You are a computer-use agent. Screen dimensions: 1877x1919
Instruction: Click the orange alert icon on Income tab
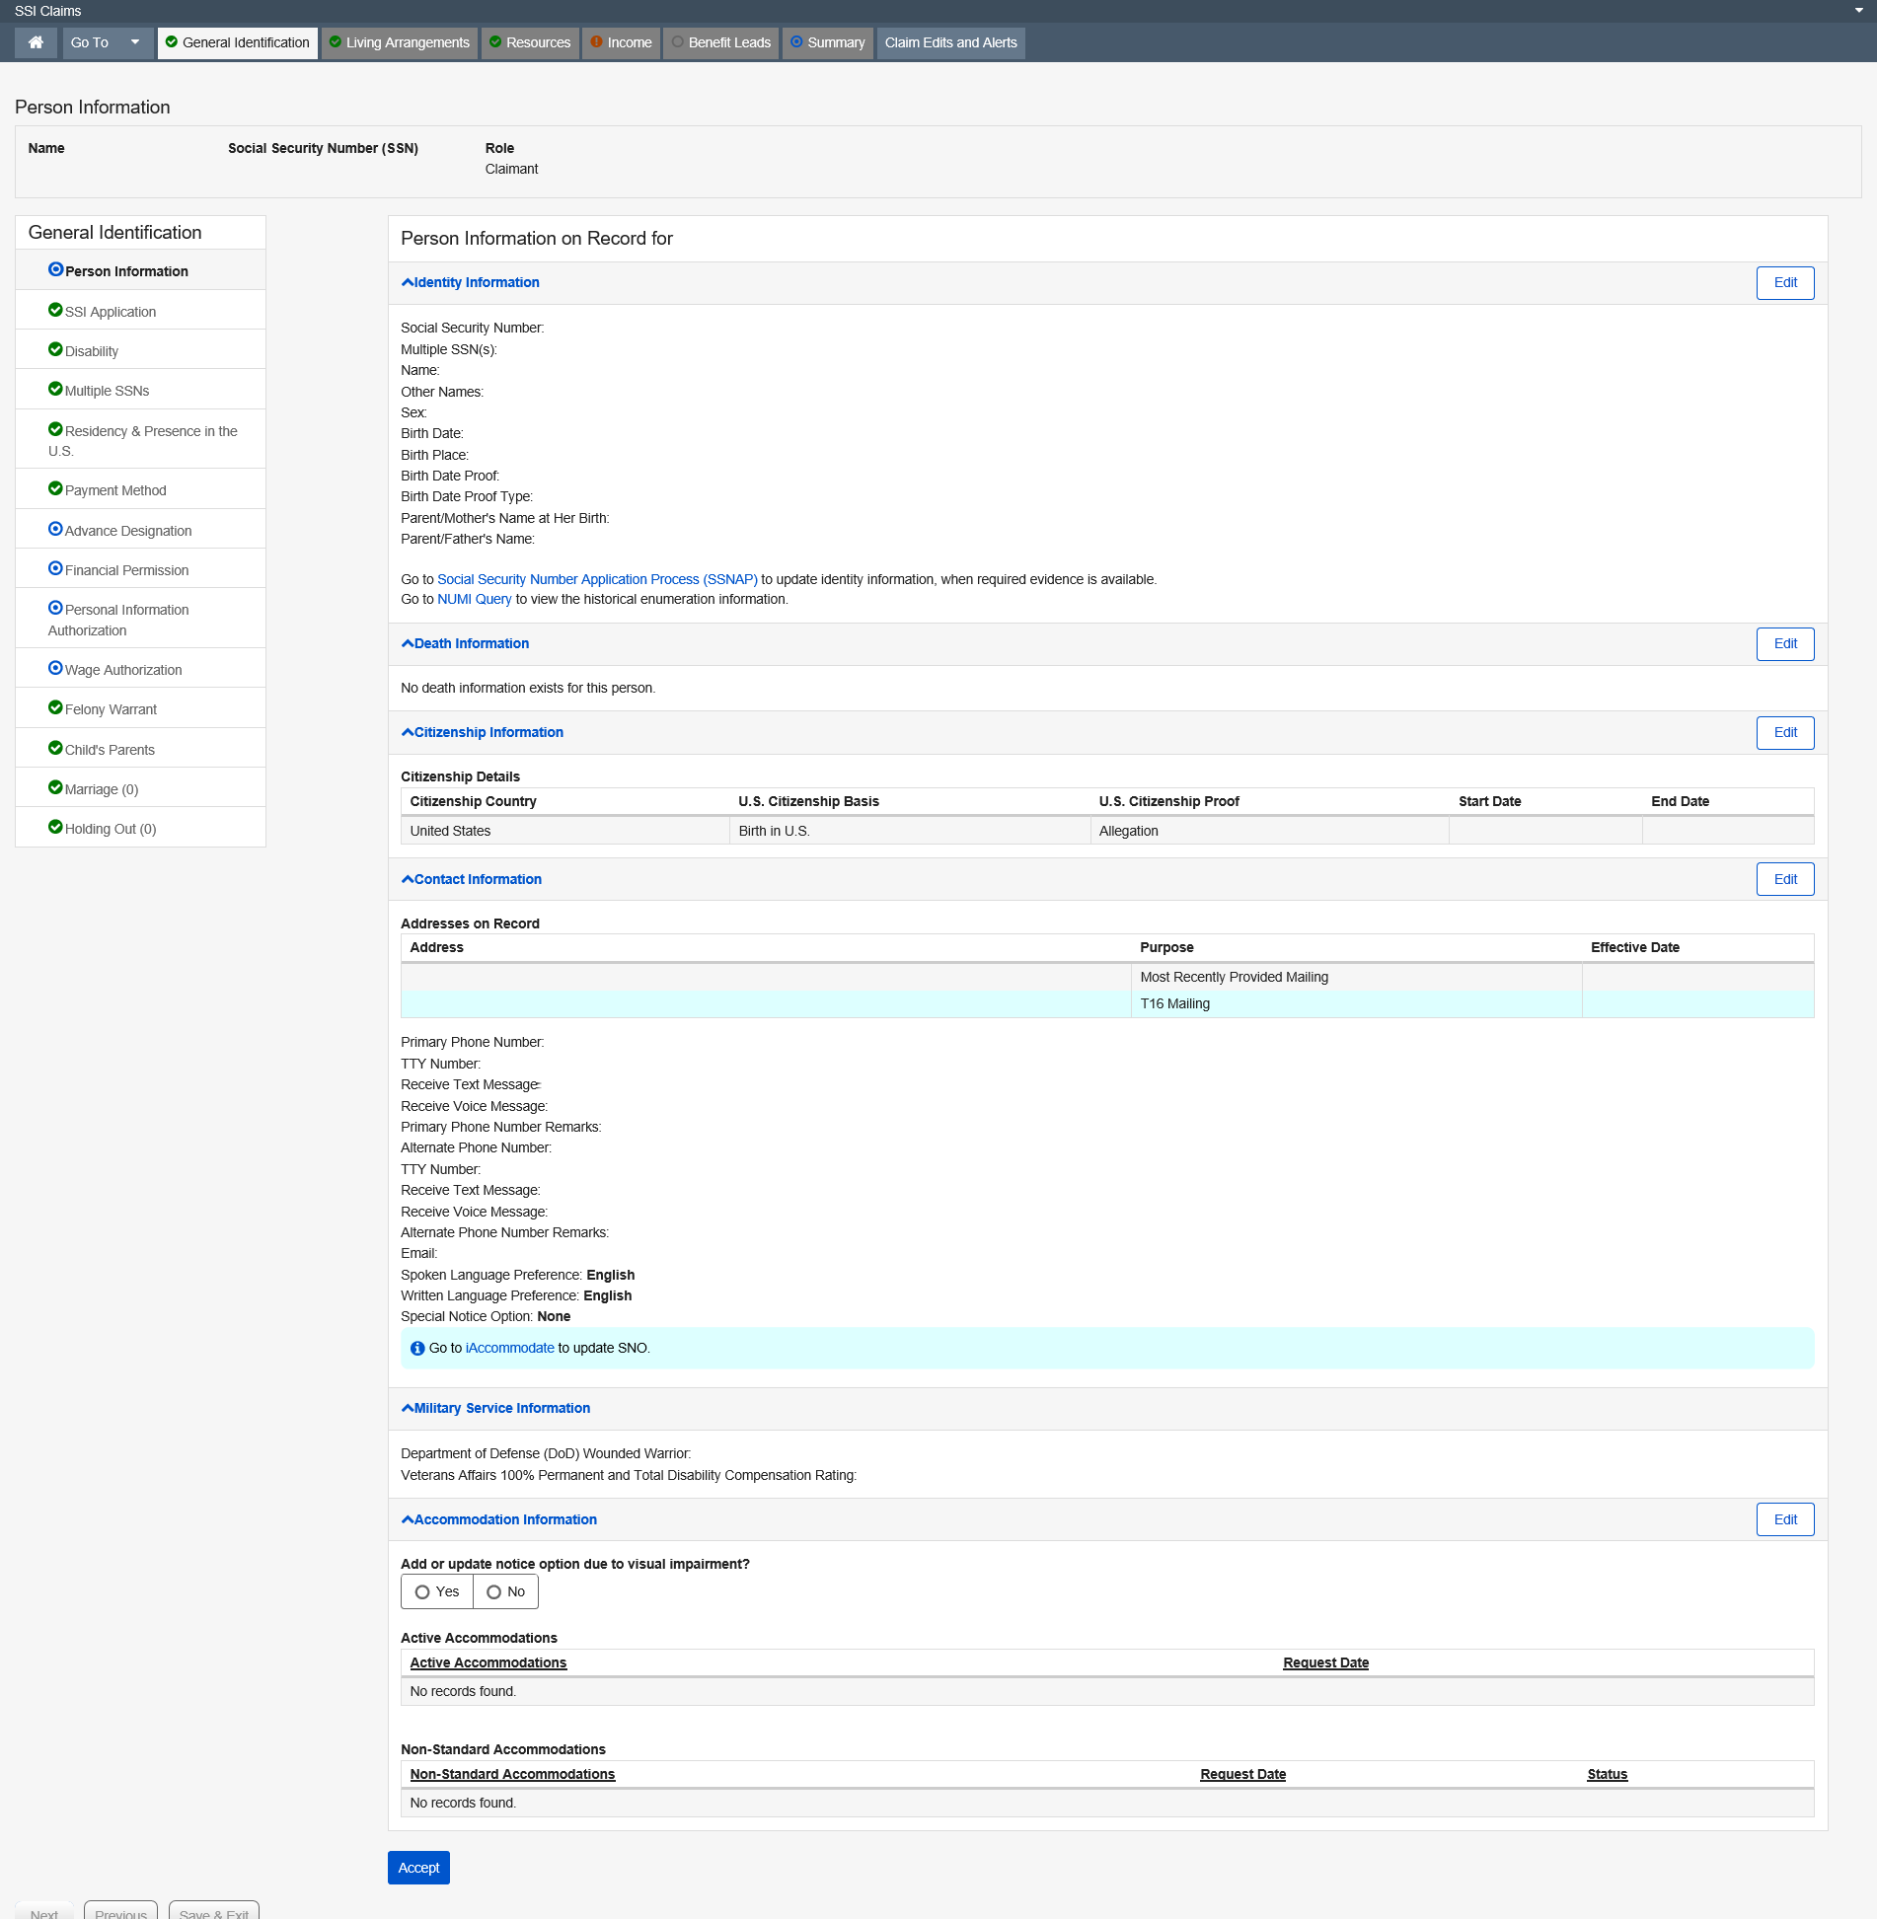[x=596, y=42]
